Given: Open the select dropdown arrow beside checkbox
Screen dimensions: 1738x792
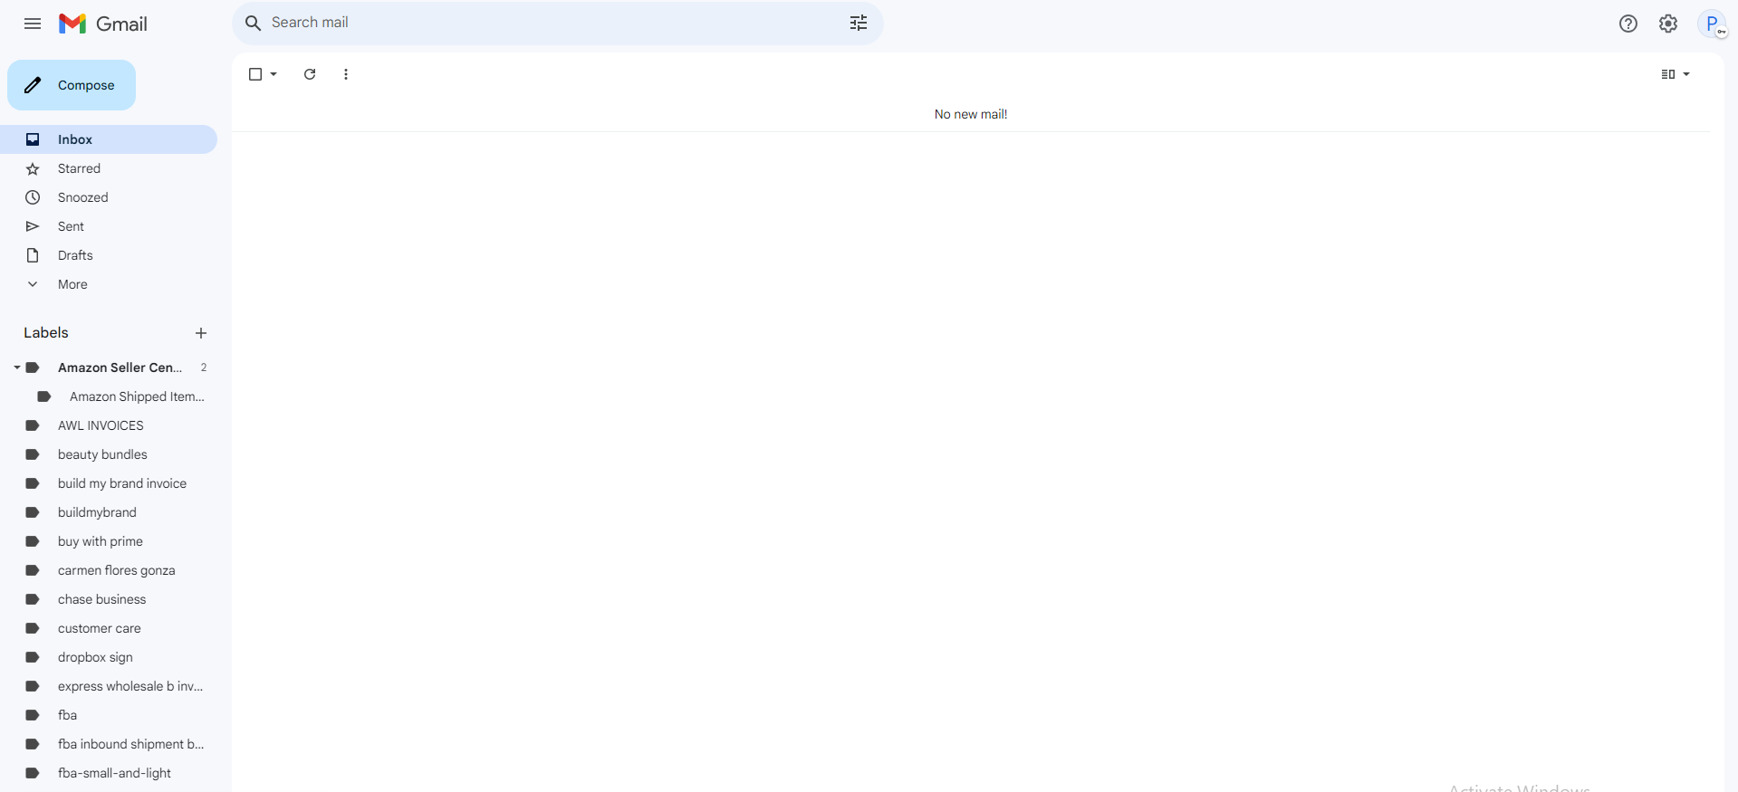Looking at the screenshot, I should point(274,74).
